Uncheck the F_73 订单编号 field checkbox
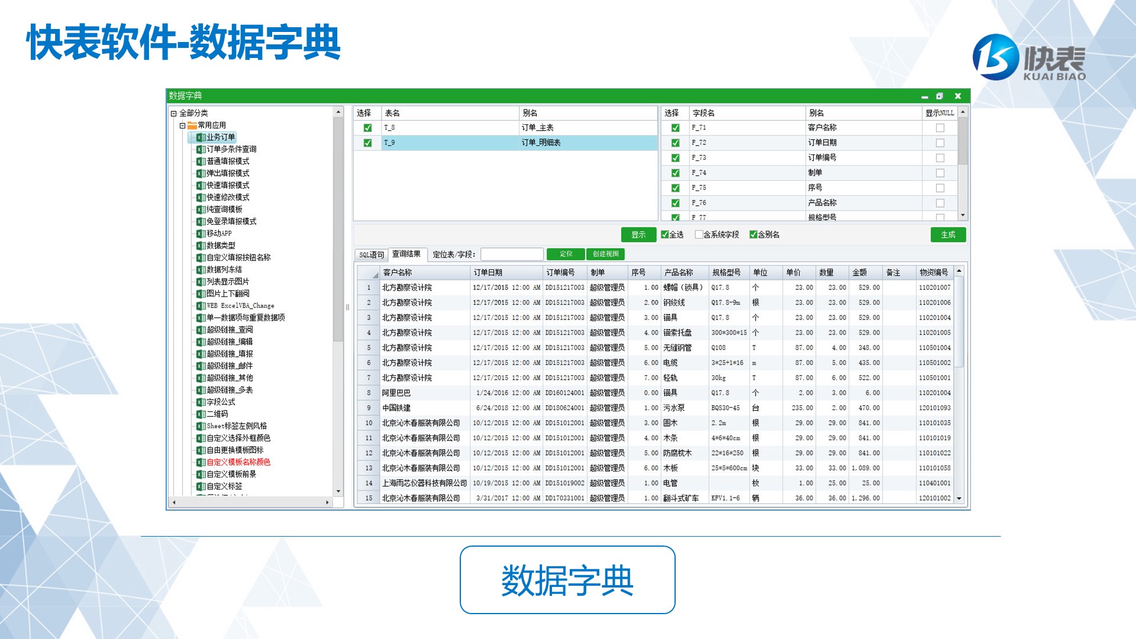The image size is (1136, 639). [x=675, y=158]
